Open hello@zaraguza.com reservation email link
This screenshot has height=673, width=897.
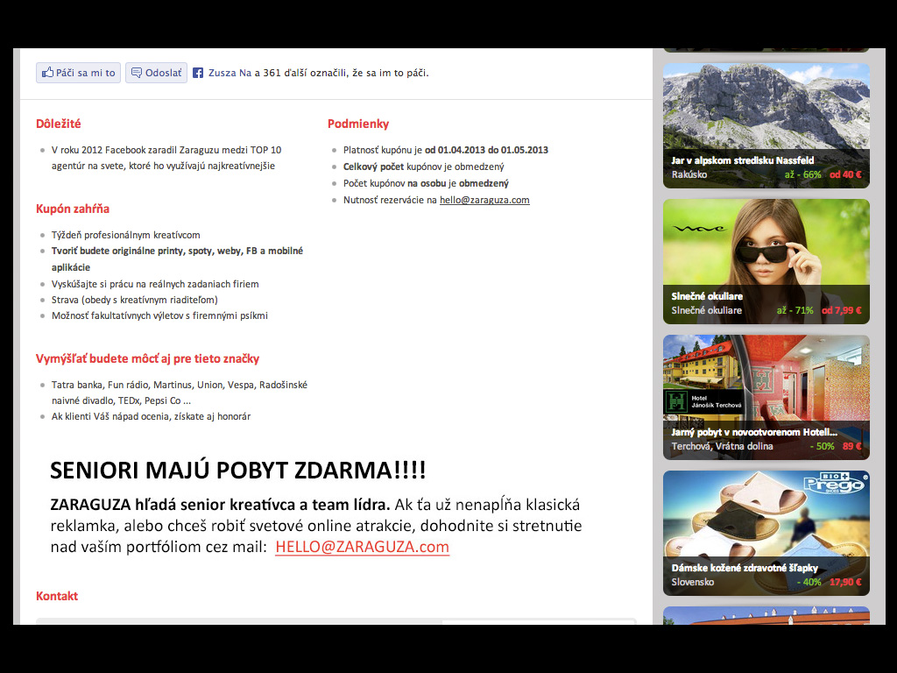484,200
